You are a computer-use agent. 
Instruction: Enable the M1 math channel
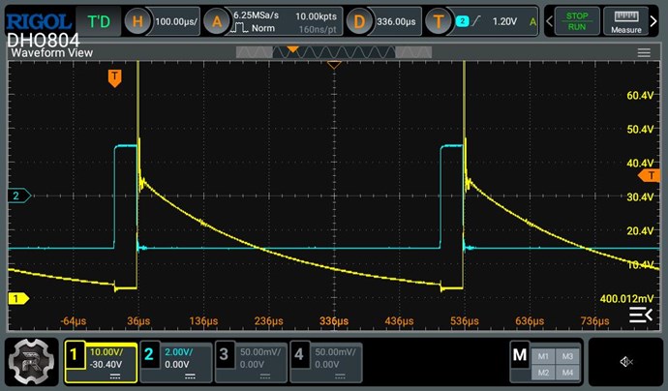tap(543, 356)
